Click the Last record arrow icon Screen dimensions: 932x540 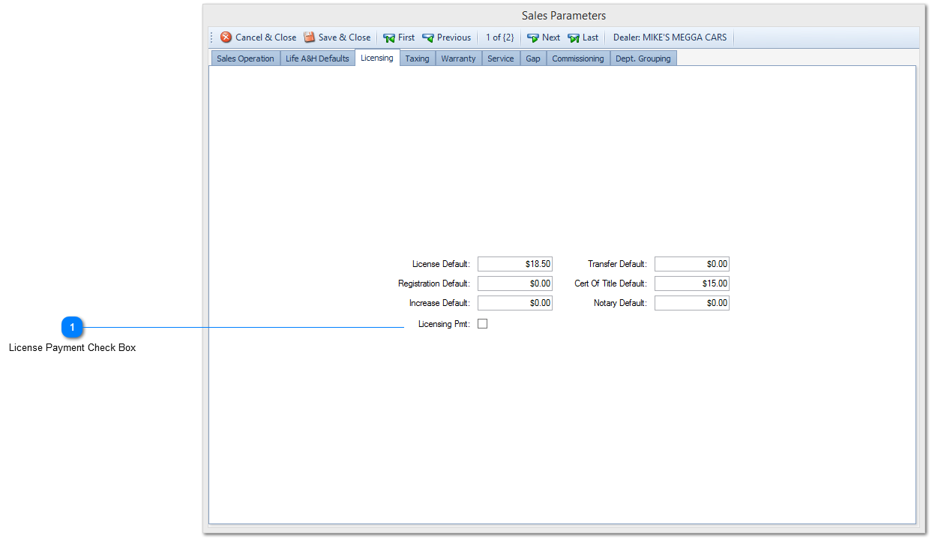tap(574, 37)
